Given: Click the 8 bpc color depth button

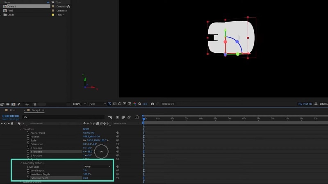Looking at the screenshot, I should 27,104.
